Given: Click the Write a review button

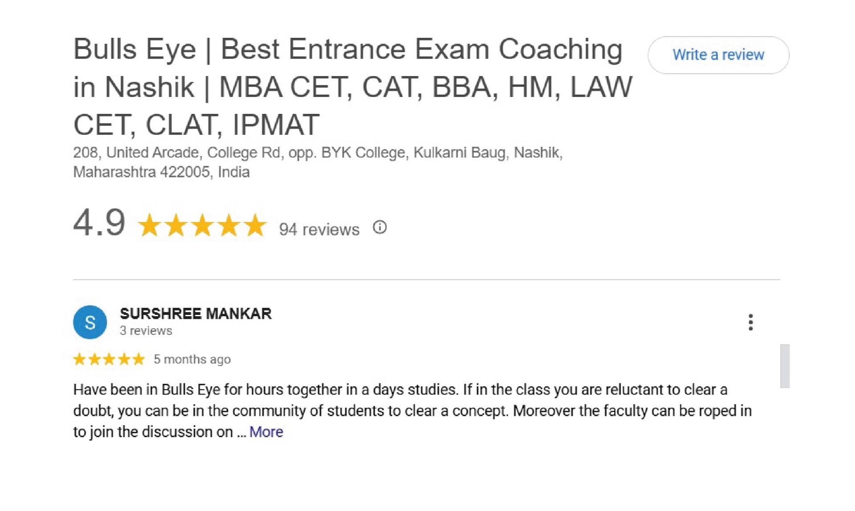Looking at the screenshot, I should click(x=718, y=55).
